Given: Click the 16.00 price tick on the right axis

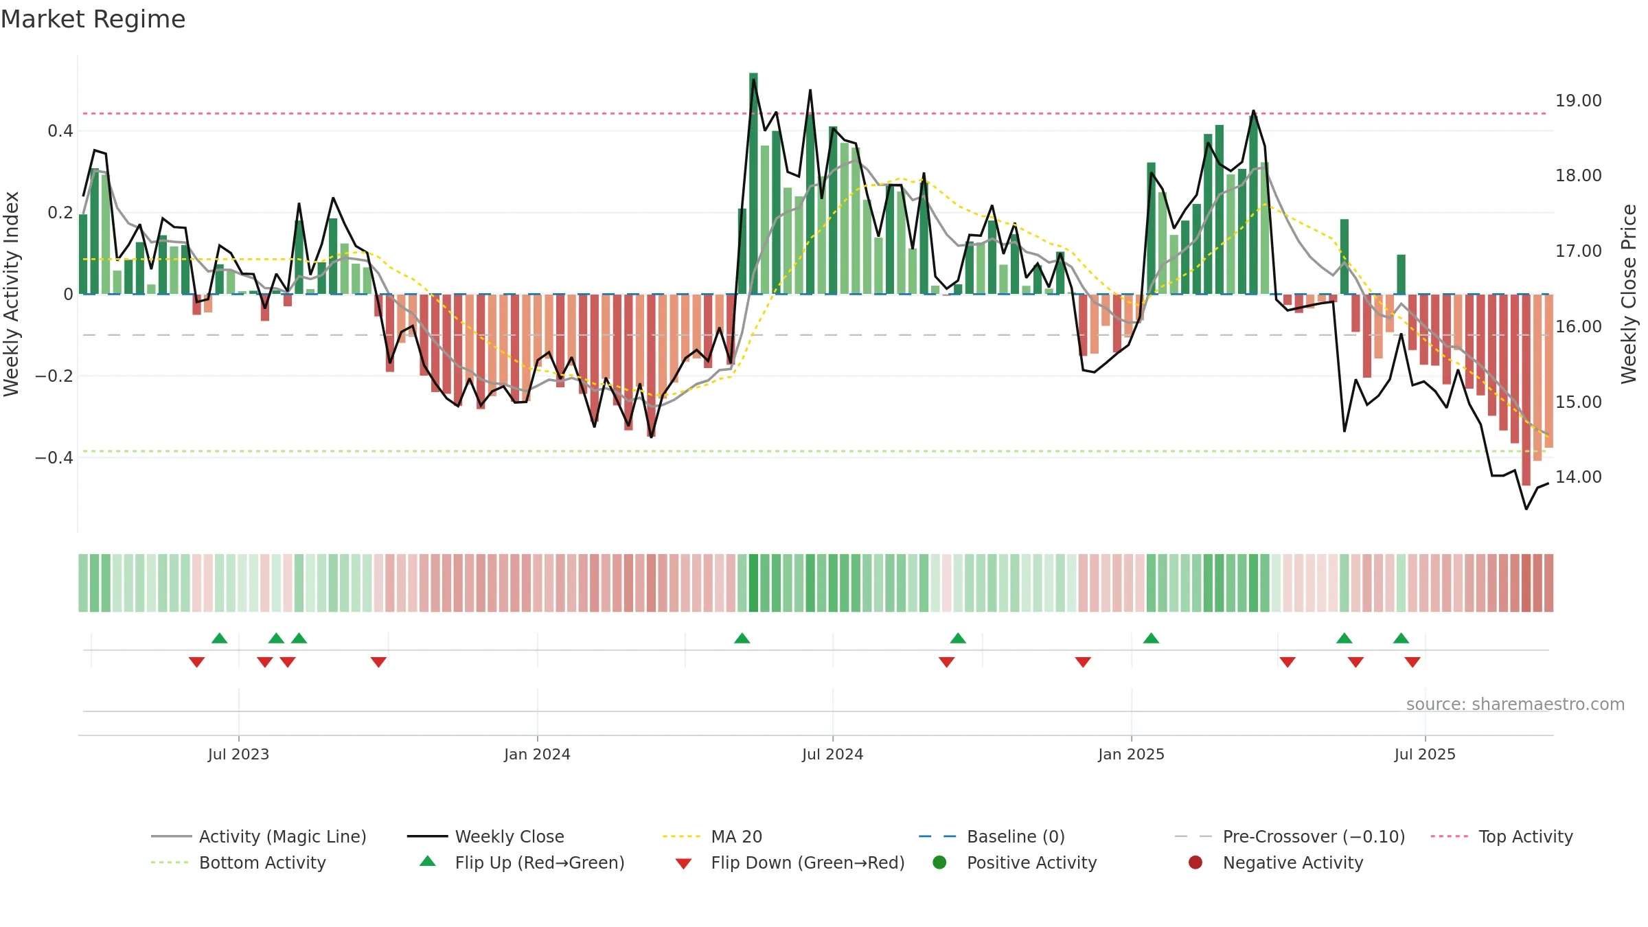Looking at the screenshot, I should (x=1578, y=326).
